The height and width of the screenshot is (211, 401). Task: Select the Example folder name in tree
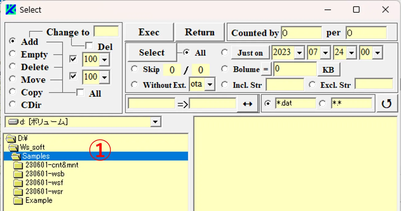pos(39,201)
